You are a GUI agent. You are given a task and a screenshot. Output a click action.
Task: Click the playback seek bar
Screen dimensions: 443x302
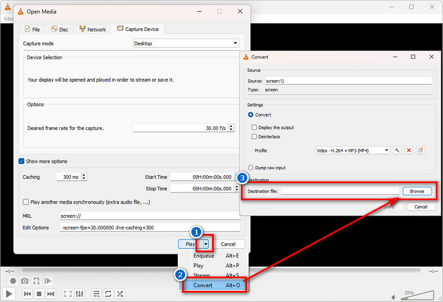[221, 270]
